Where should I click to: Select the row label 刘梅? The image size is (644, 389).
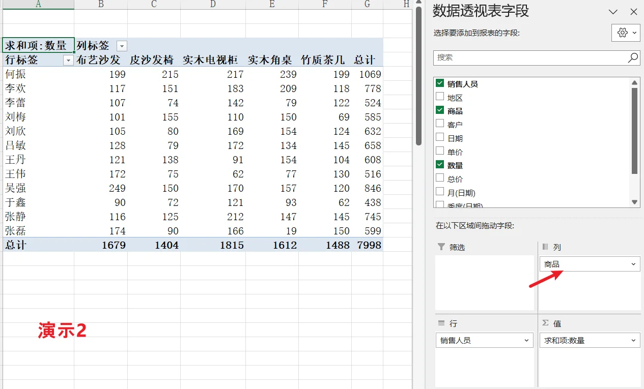38,117
